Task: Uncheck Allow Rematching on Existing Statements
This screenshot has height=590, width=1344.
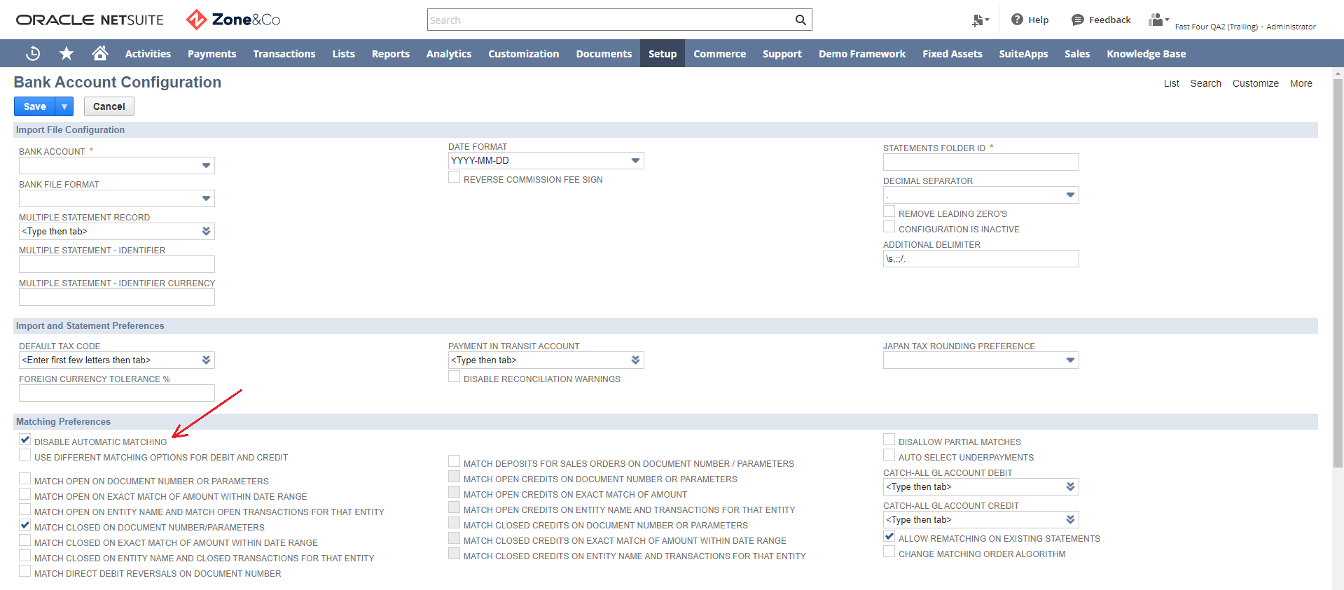Action: [889, 537]
